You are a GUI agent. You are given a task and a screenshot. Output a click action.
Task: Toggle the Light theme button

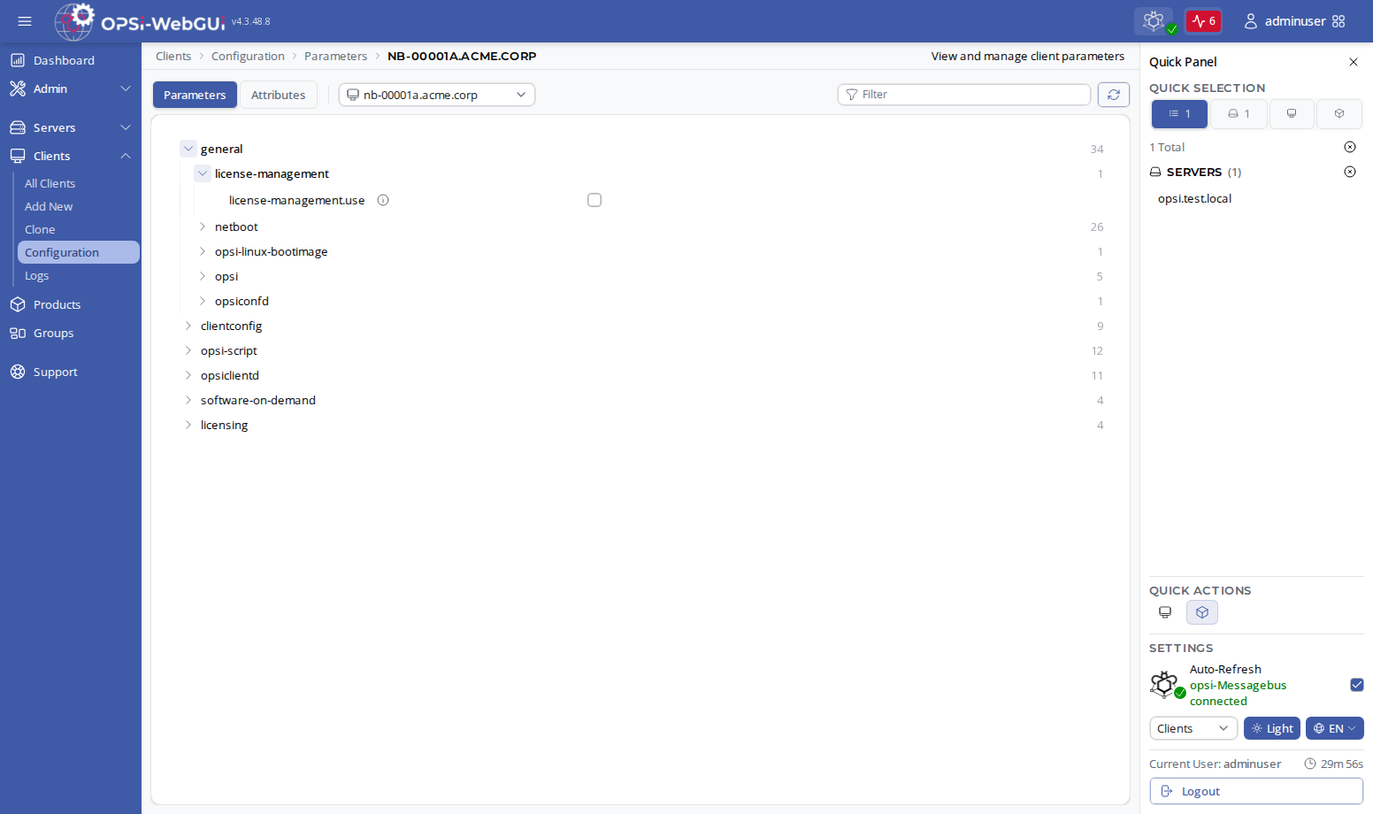click(x=1272, y=728)
